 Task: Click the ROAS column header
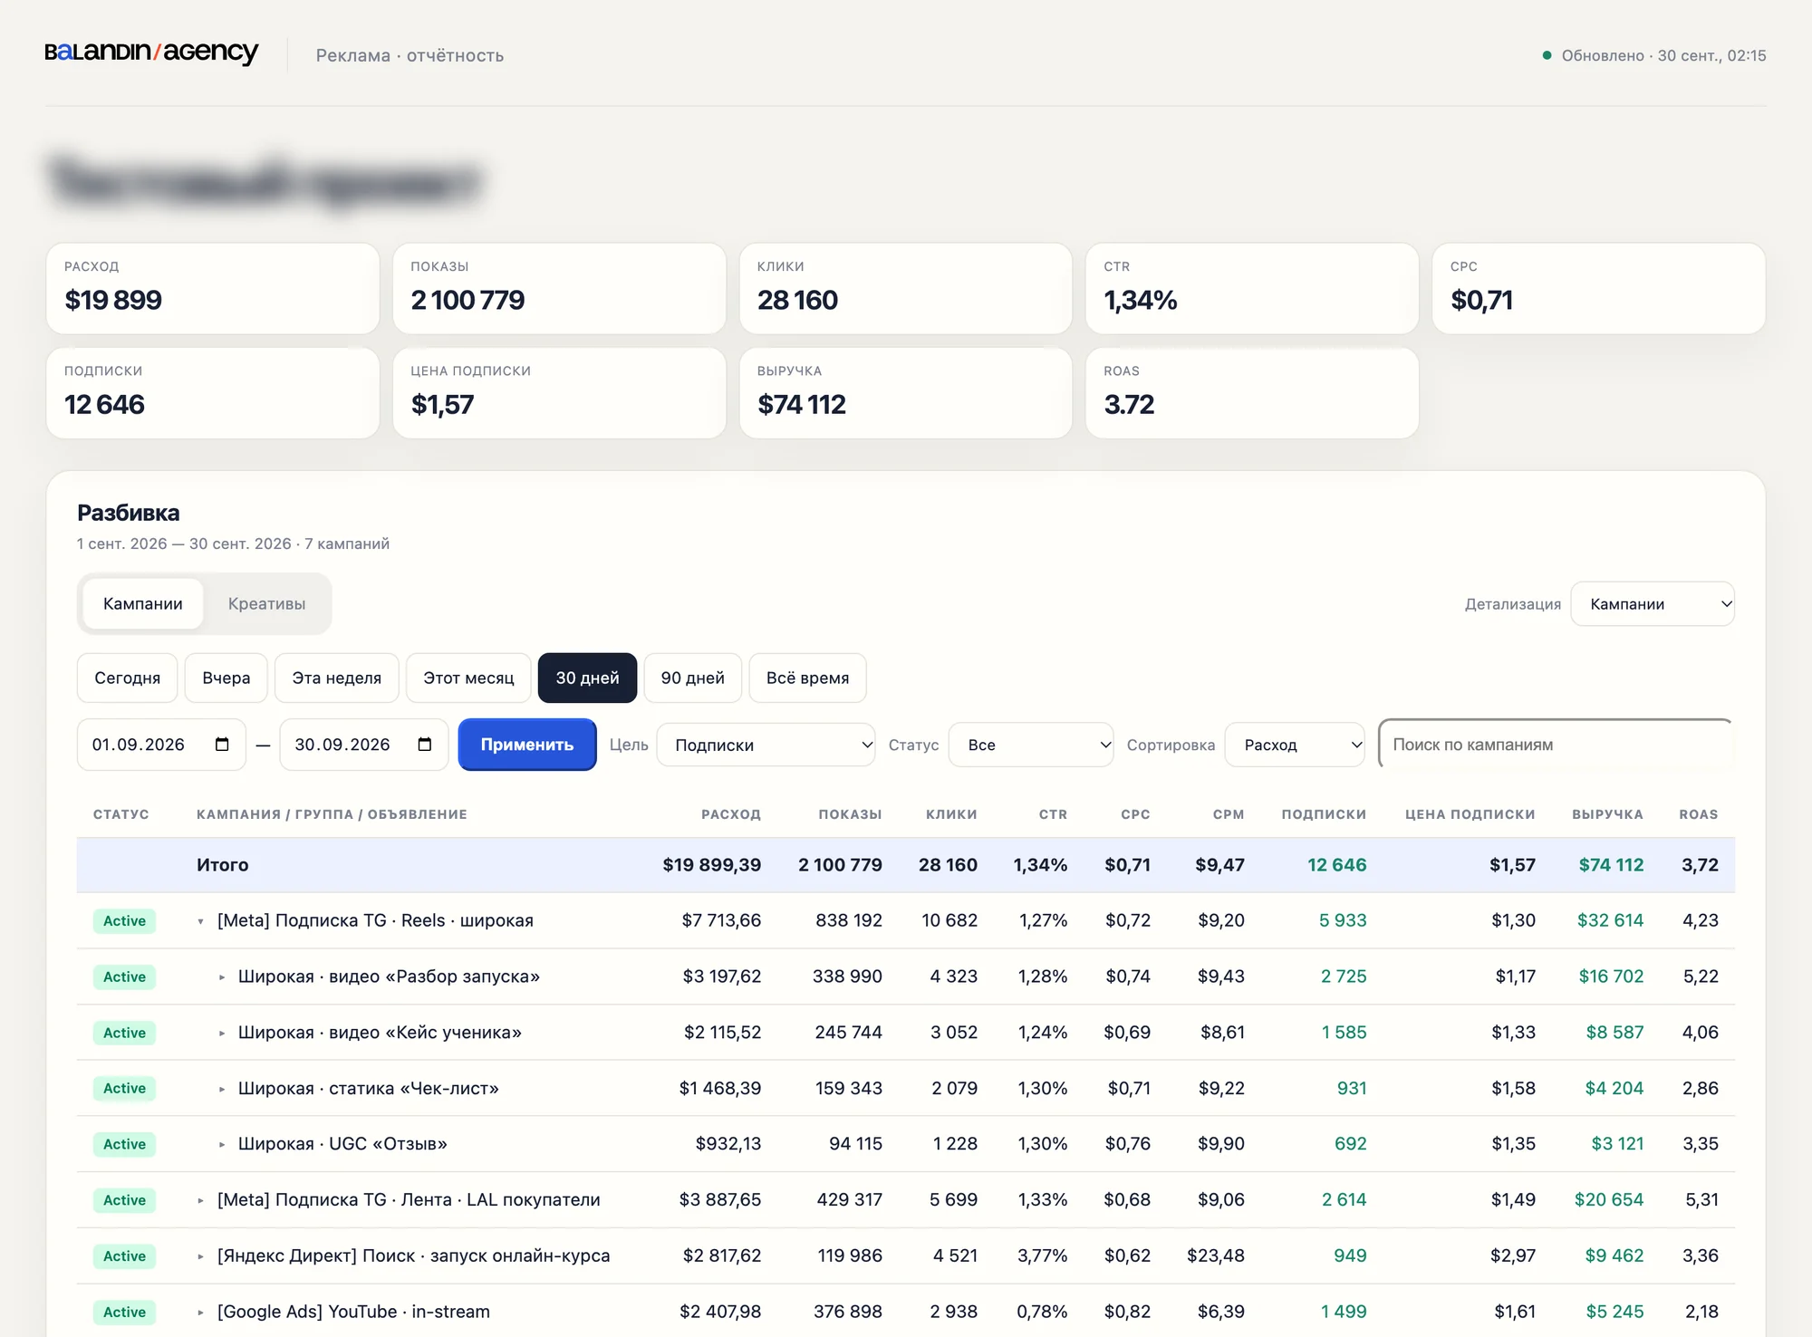[1699, 814]
